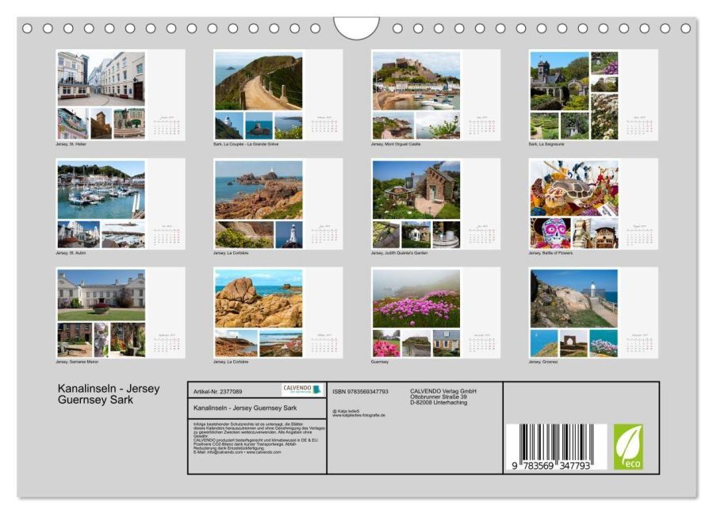Open the Sark, La Coupée calendar page

278,94
